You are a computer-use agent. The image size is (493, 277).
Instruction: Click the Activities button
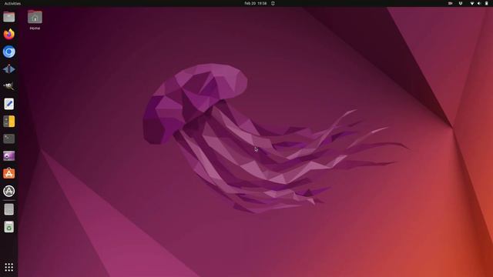click(12, 3)
